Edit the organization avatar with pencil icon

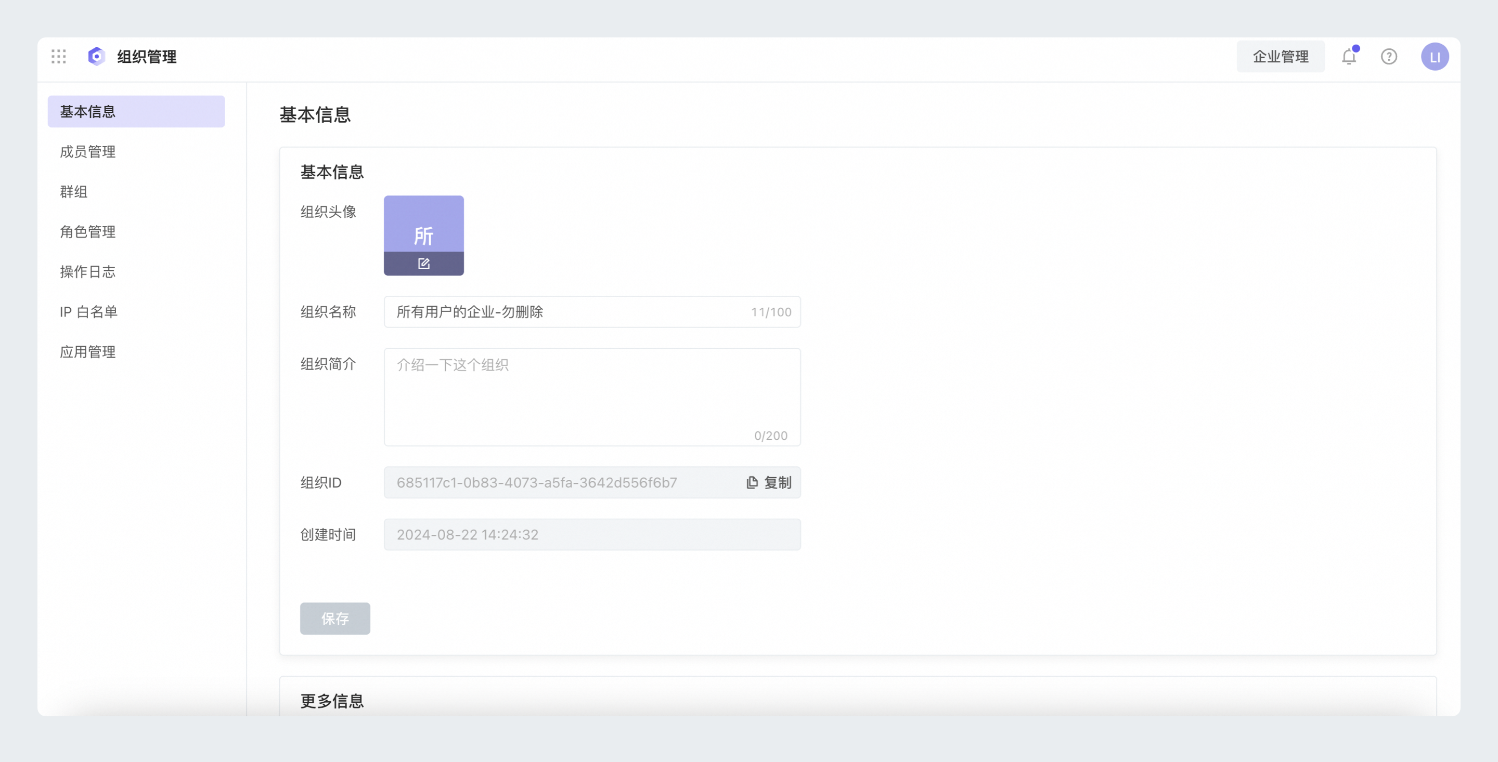[424, 264]
